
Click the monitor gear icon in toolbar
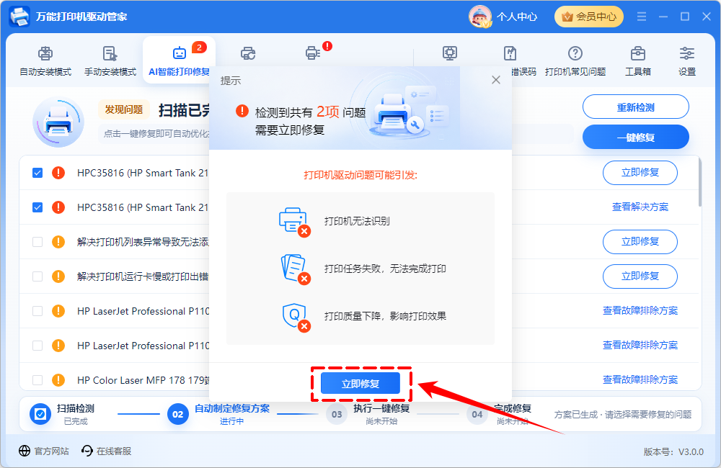point(450,53)
